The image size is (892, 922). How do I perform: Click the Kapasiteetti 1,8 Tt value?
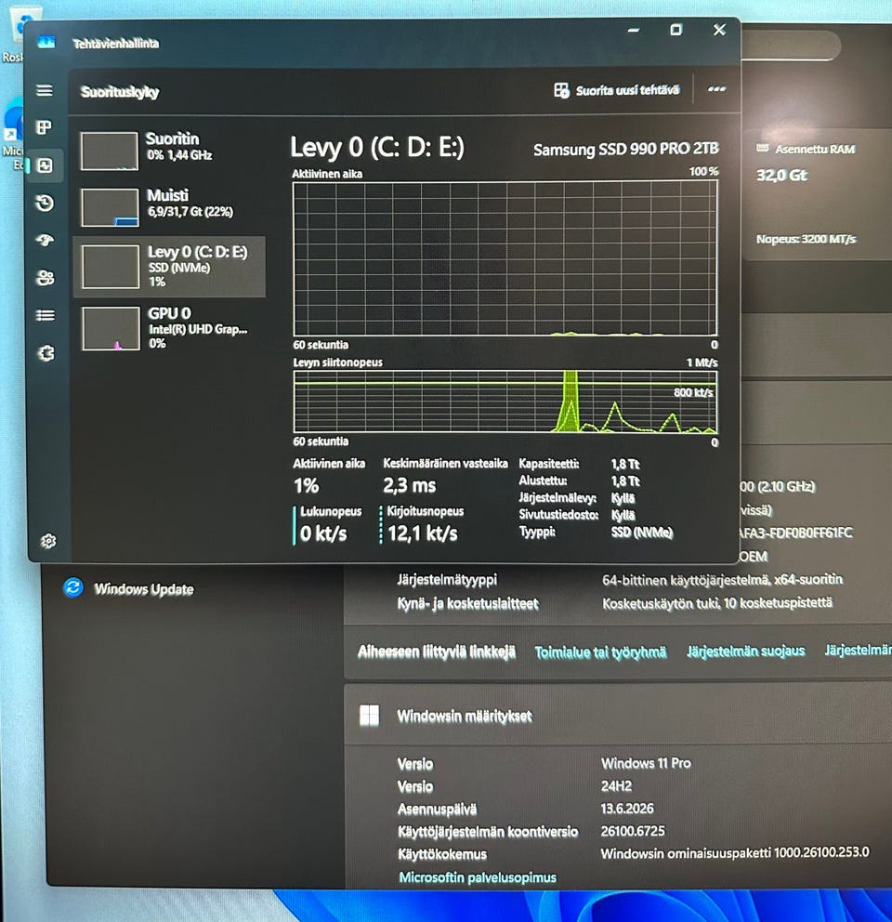click(625, 464)
